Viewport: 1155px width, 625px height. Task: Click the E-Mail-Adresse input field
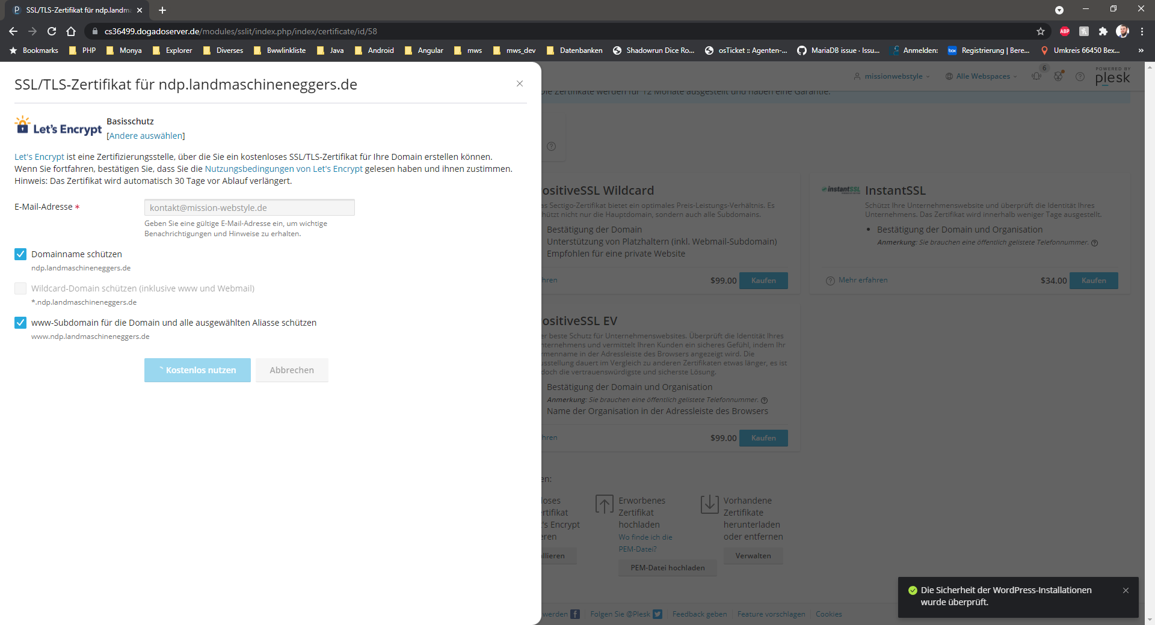[249, 208]
